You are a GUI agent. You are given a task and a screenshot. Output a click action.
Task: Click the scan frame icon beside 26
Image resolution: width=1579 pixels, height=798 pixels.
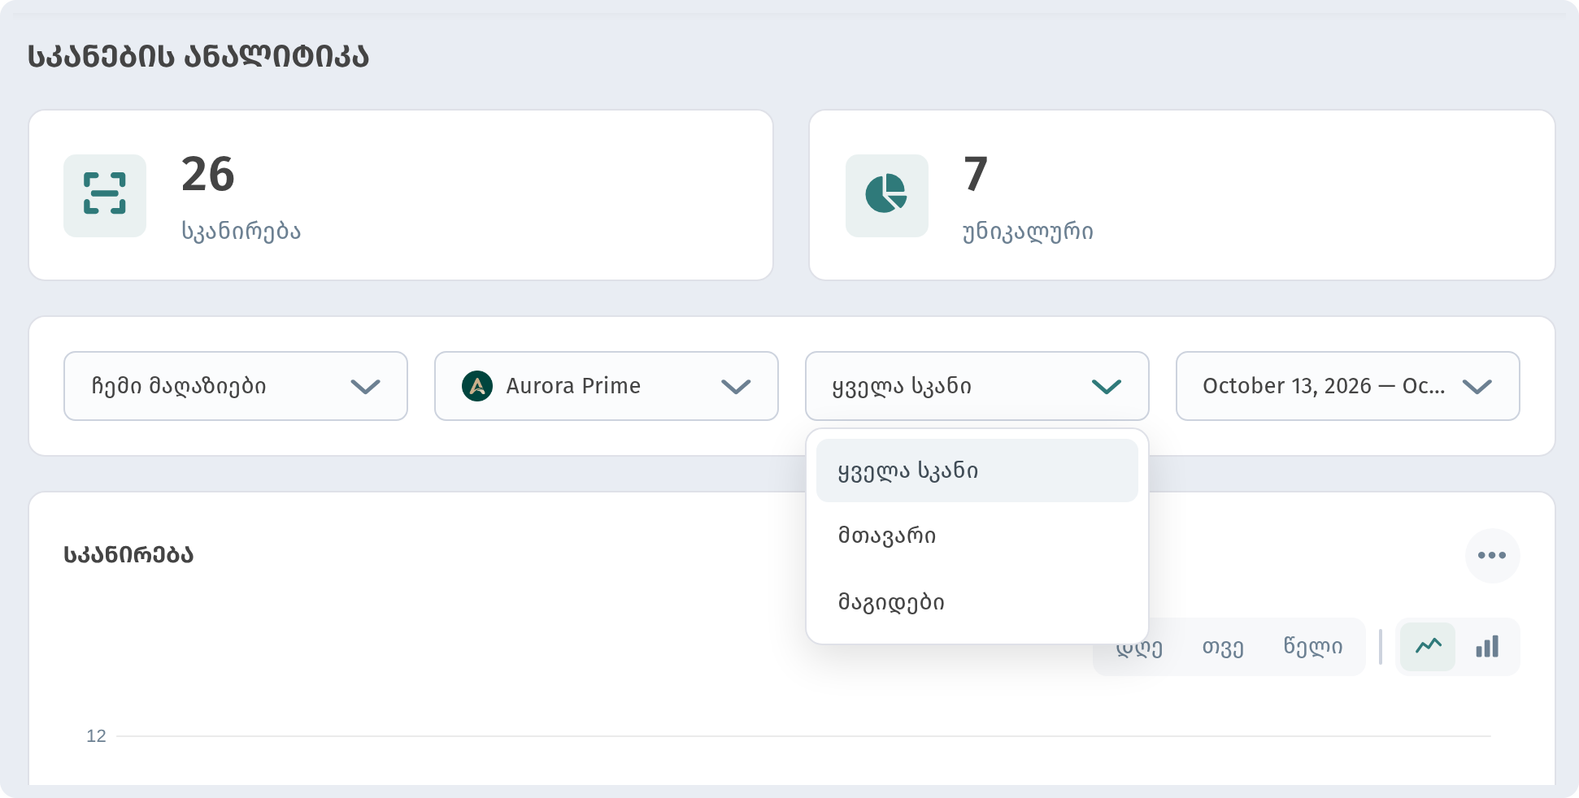point(105,195)
